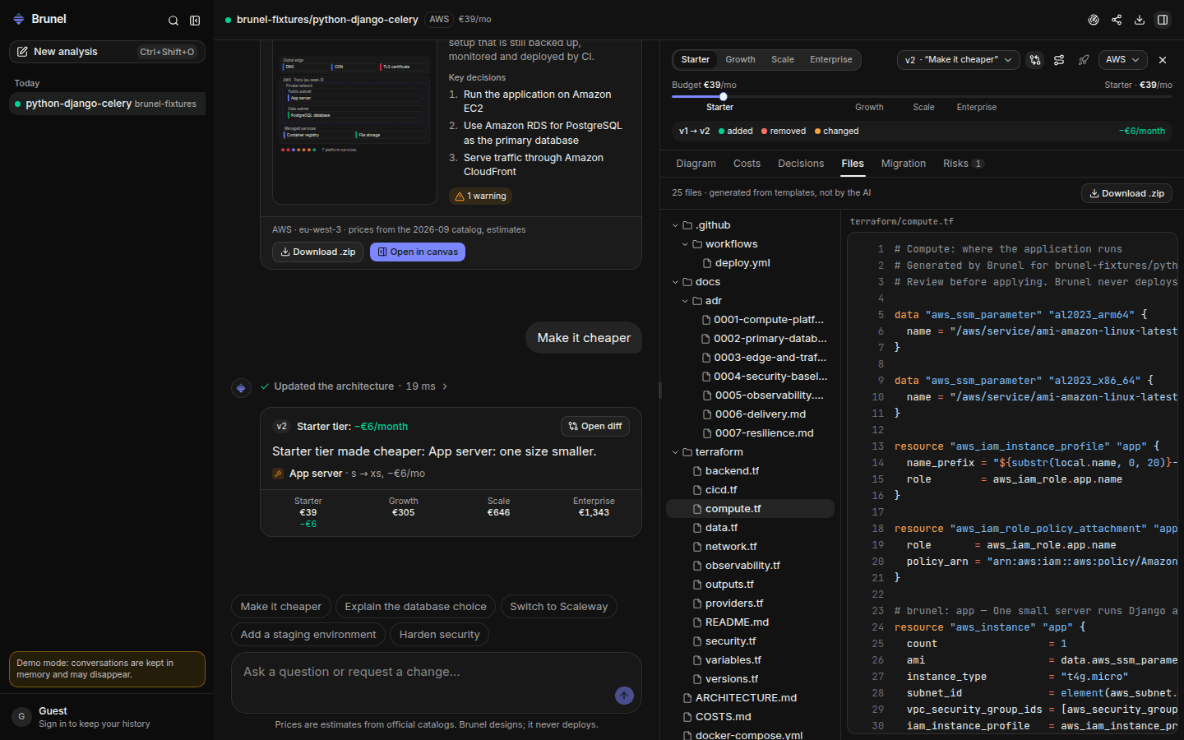
Task: Collapse the .github folder
Action: 675,225
